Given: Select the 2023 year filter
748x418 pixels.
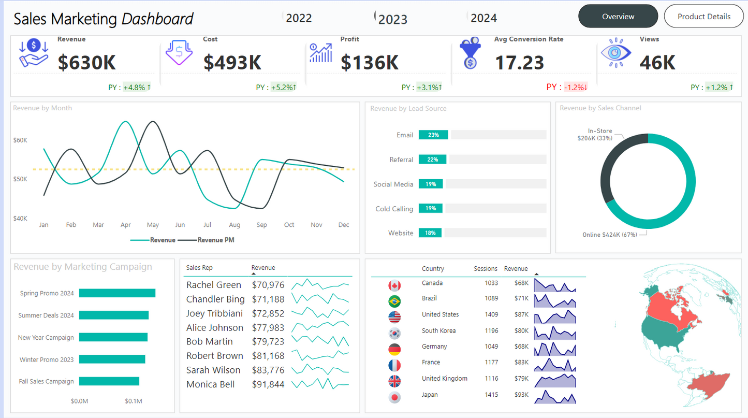Looking at the screenshot, I should [392, 19].
